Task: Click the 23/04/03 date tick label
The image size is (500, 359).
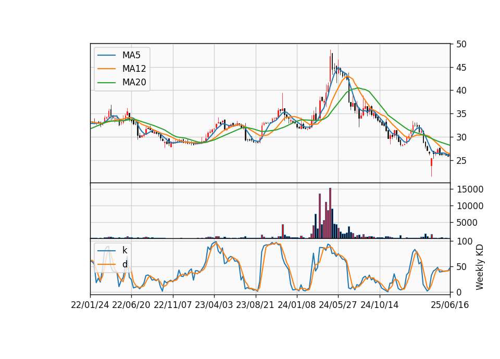Action: point(214,305)
